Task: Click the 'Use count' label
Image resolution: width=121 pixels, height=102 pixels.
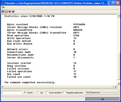Action: coord(14,74)
